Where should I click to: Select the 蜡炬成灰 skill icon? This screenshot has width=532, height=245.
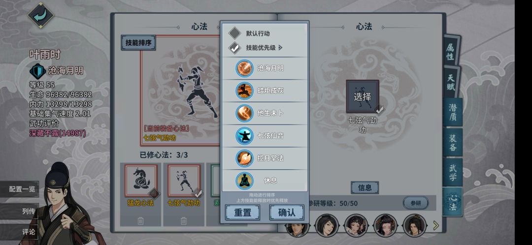pos(245,91)
